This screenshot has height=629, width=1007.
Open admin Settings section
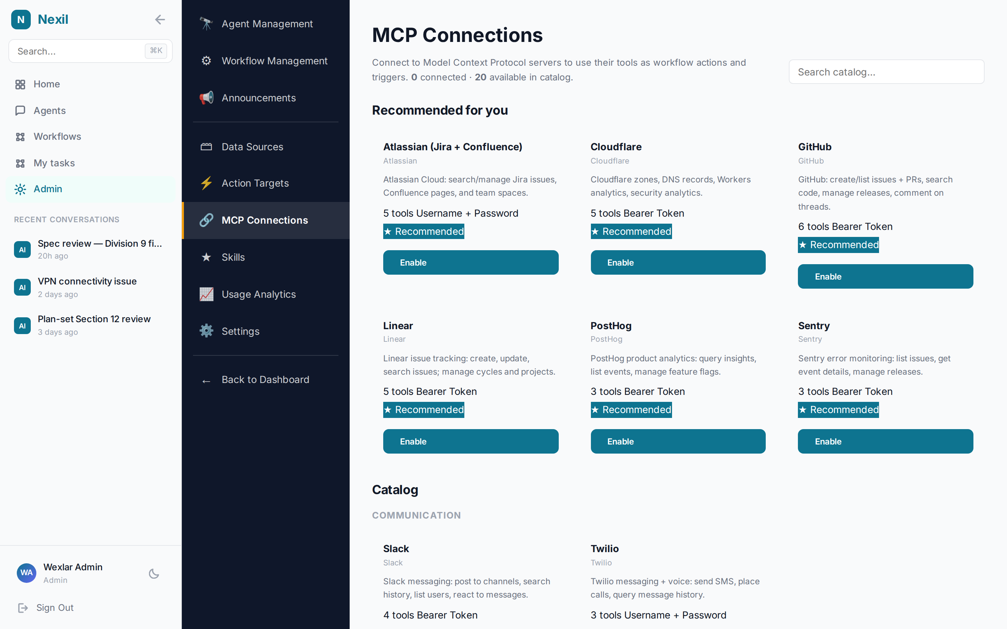click(265, 331)
